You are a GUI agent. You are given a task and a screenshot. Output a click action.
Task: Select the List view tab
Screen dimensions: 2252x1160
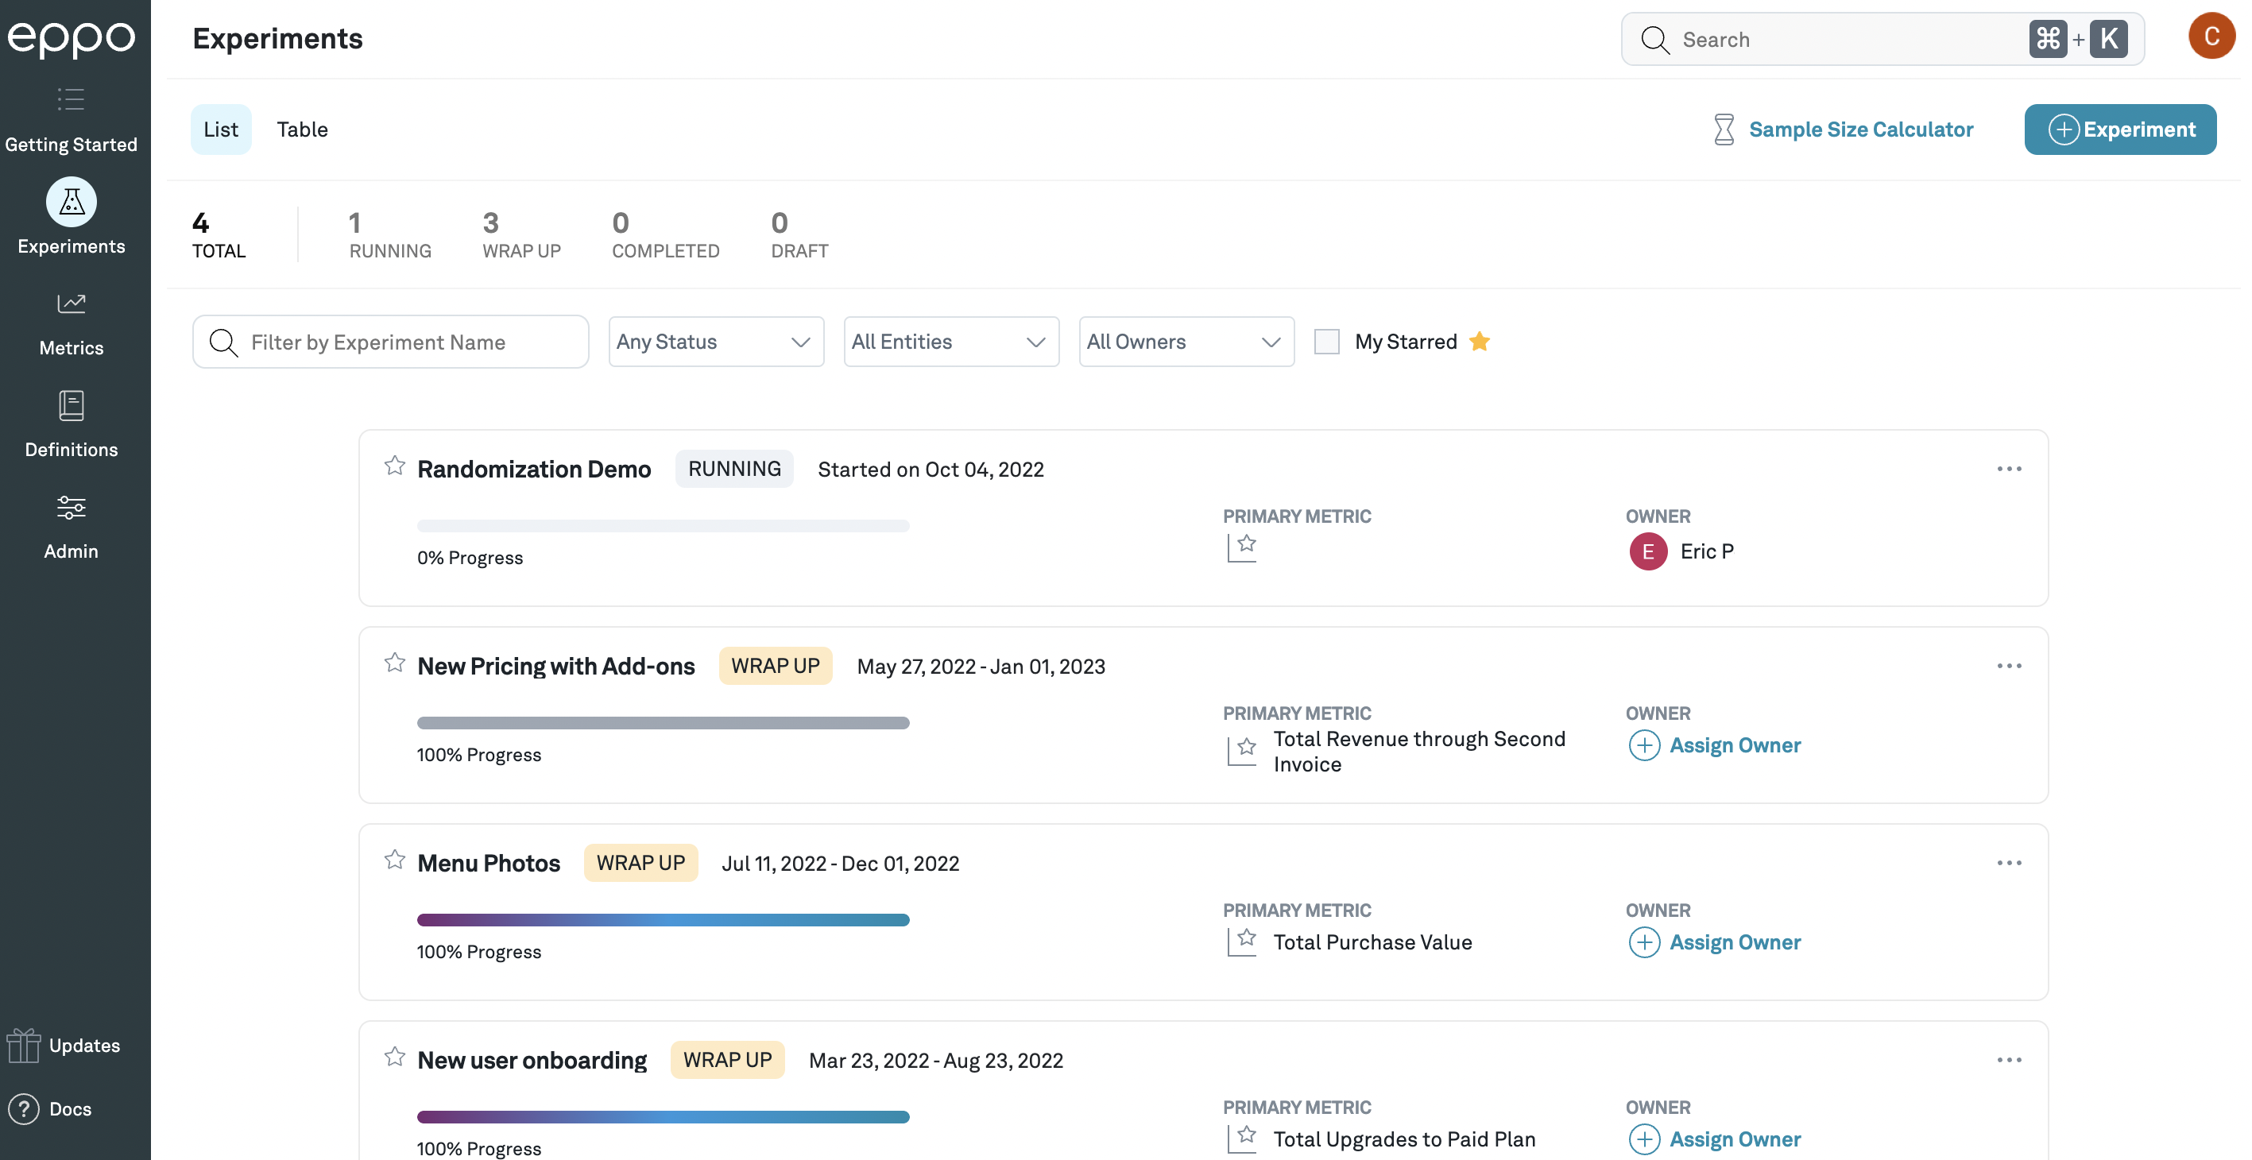pos(220,129)
